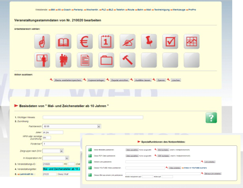This screenshot has height=188, width=243.
Task: Open the checkmark box work area icon
Action: point(170,41)
